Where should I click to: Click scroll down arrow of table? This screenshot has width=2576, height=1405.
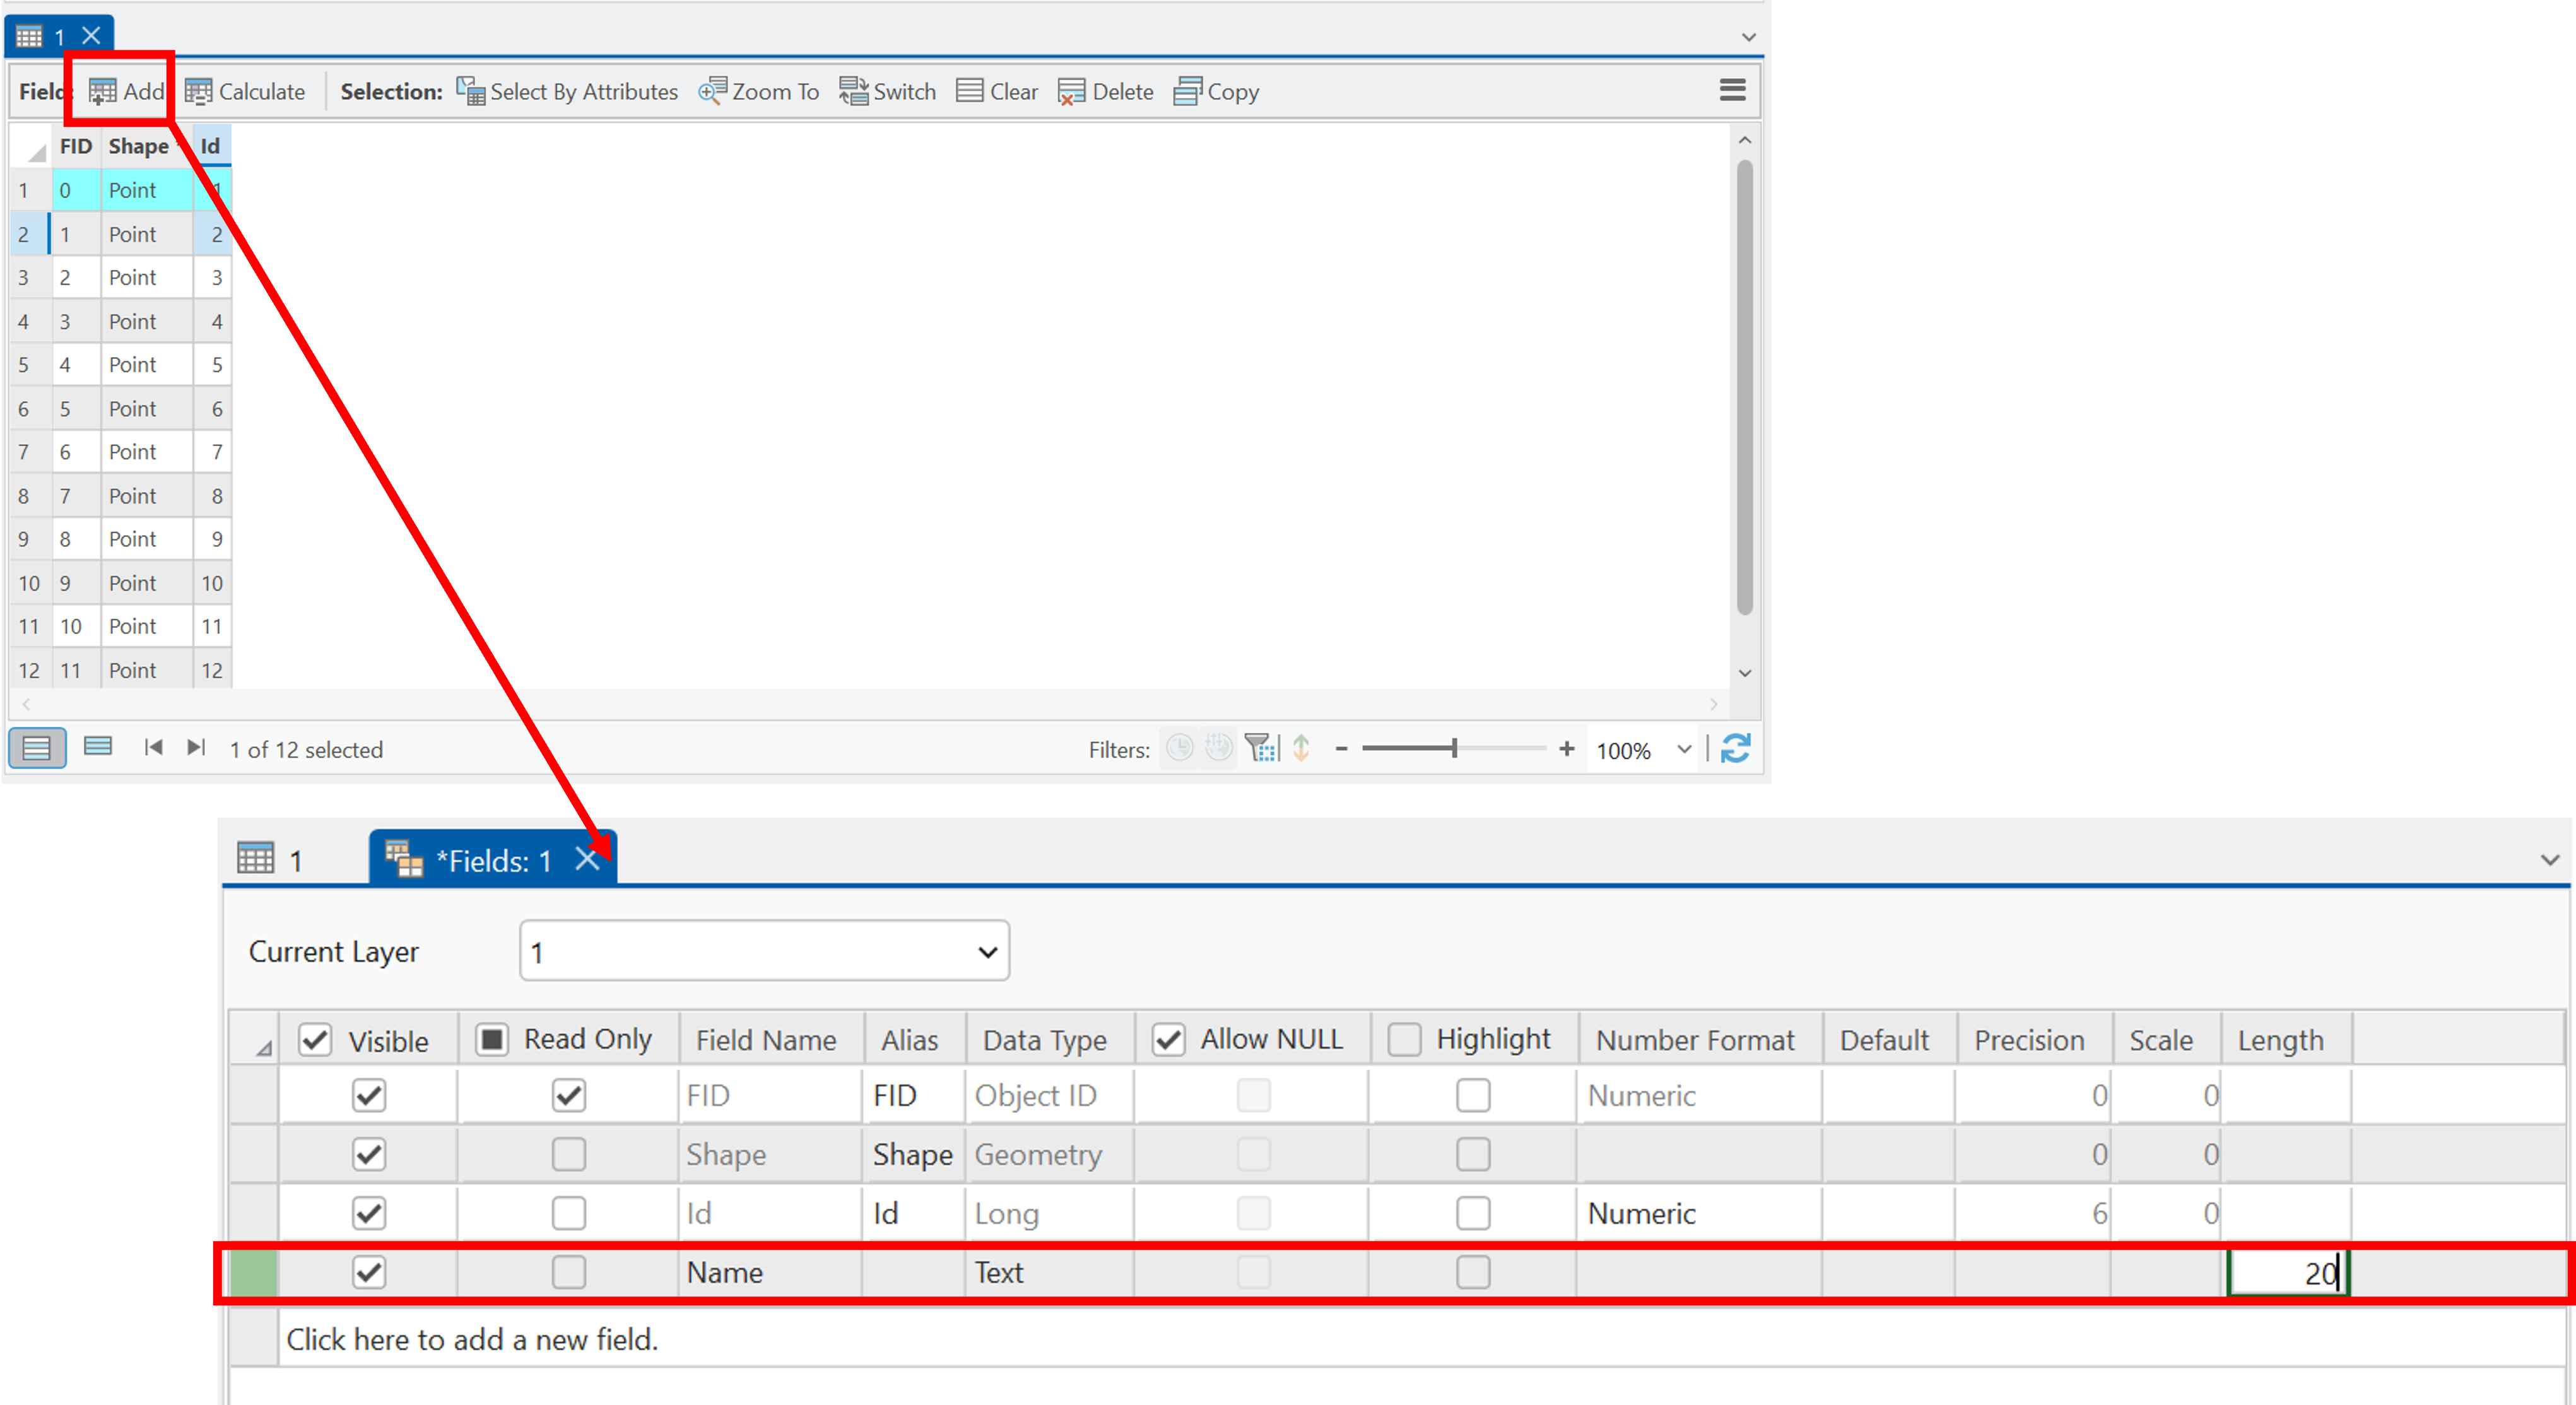coord(1744,673)
